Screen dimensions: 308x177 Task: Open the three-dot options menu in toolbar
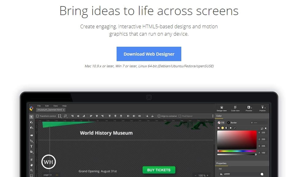[213, 116]
